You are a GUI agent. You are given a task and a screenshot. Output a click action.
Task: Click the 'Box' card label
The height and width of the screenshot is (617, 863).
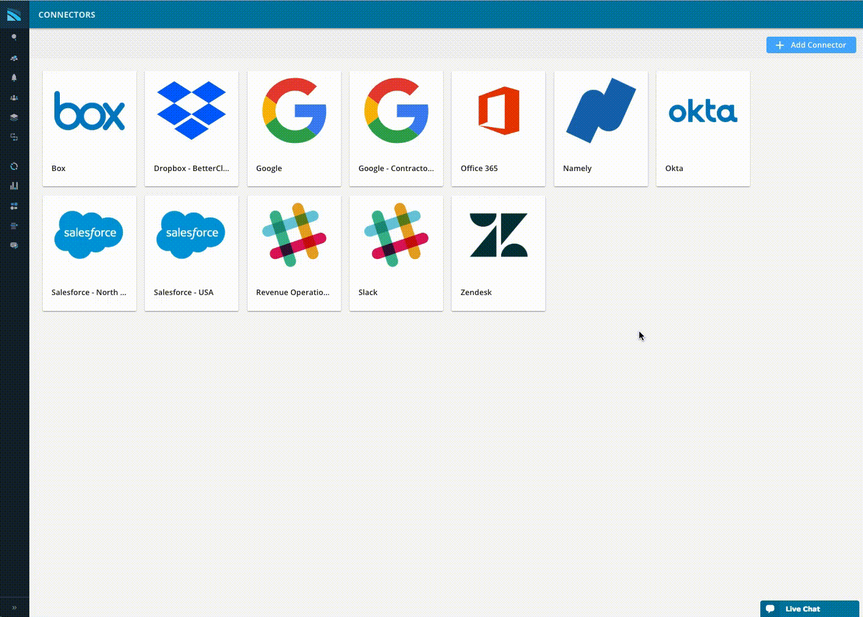point(59,169)
